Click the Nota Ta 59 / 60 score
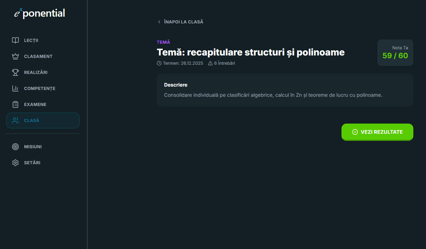The width and height of the screenshot is (426, 249). (395, 53)
